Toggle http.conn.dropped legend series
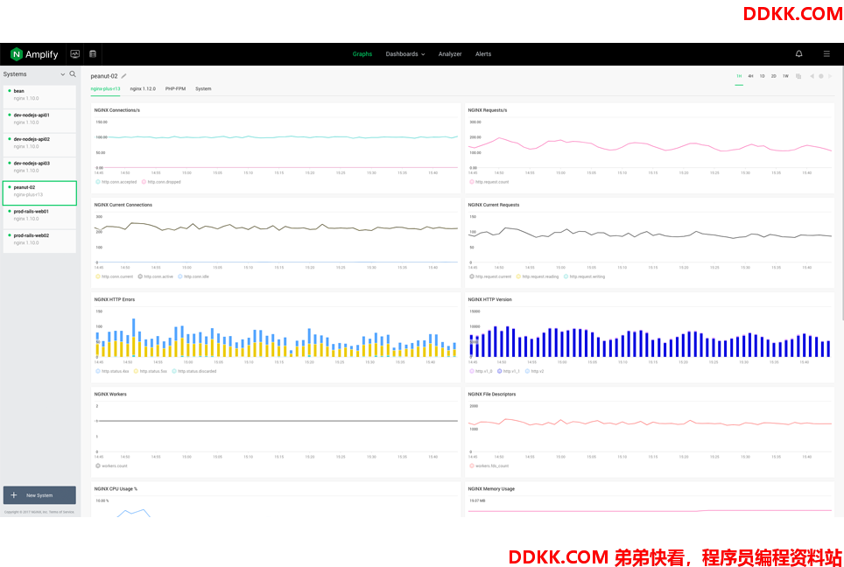 pos(161,182)
